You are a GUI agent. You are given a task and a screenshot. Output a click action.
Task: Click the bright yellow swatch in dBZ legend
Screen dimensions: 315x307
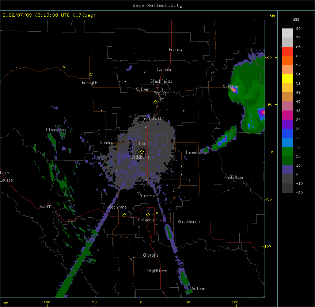pyautogui.click(x=287, y=78)
